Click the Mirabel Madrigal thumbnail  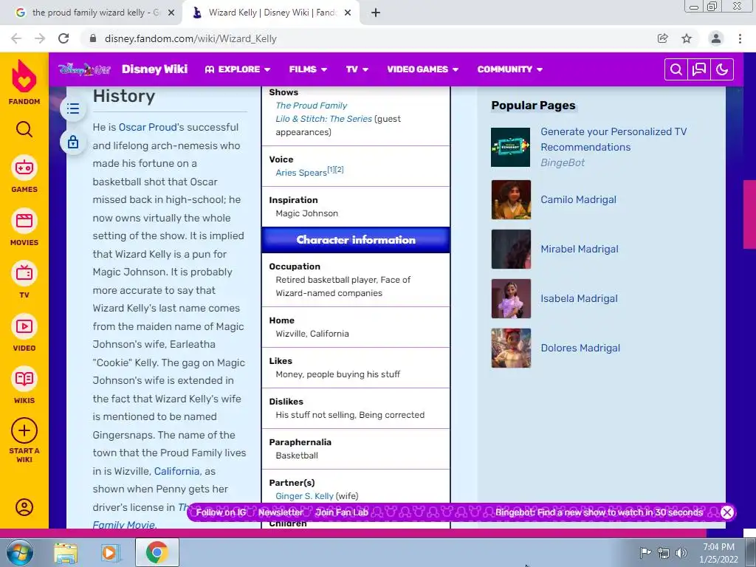coord(511,249)
